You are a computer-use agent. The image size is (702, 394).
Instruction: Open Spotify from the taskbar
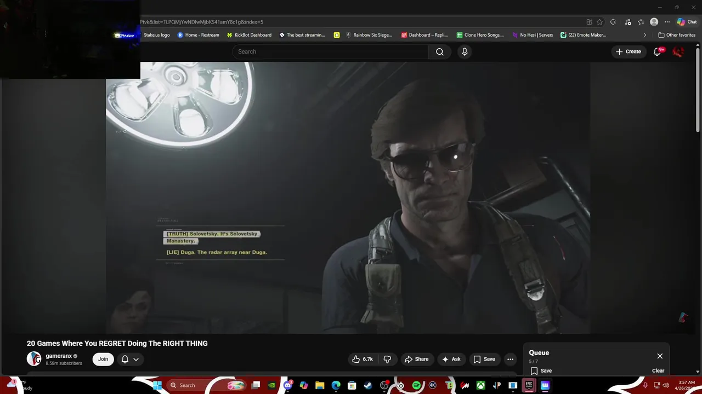tap(416, 385)
